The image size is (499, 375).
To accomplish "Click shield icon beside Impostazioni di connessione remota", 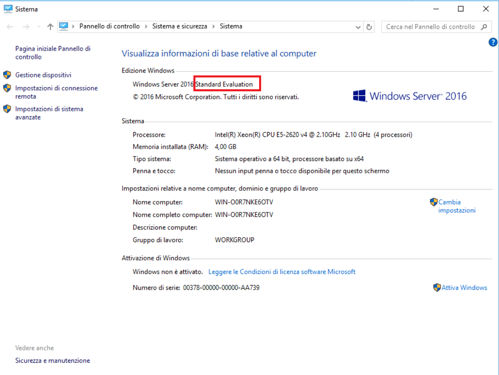I will [7, 88].
